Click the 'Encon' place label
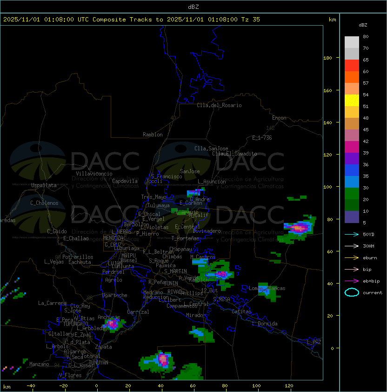387x392 pixels. 279,118
